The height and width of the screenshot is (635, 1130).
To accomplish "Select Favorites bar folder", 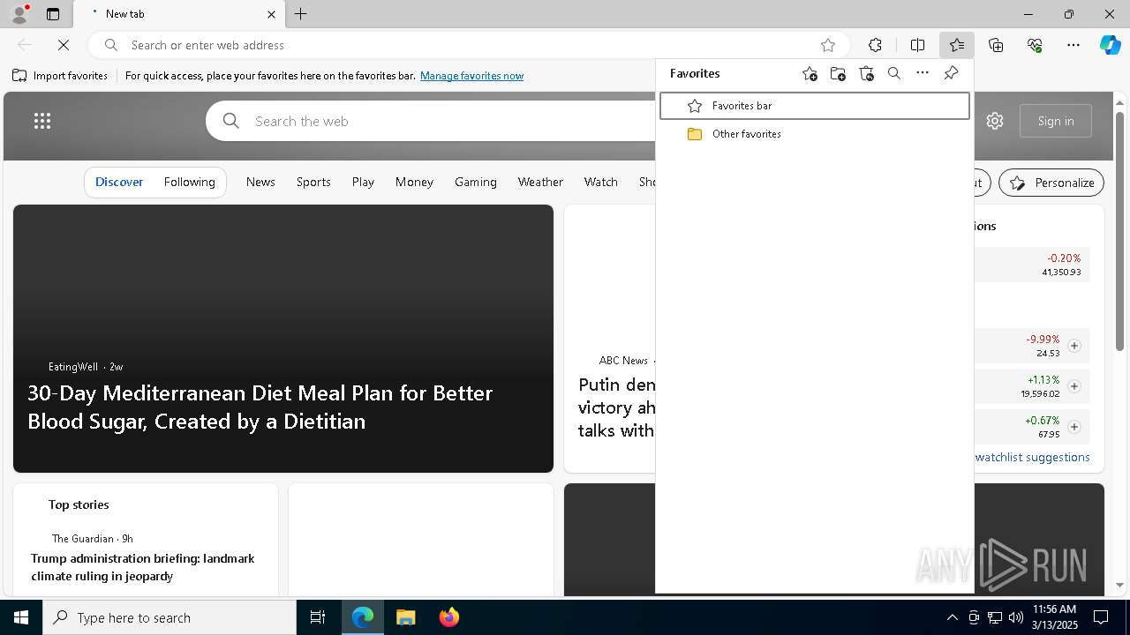I will pyautogui.click(x=815, y=106).
